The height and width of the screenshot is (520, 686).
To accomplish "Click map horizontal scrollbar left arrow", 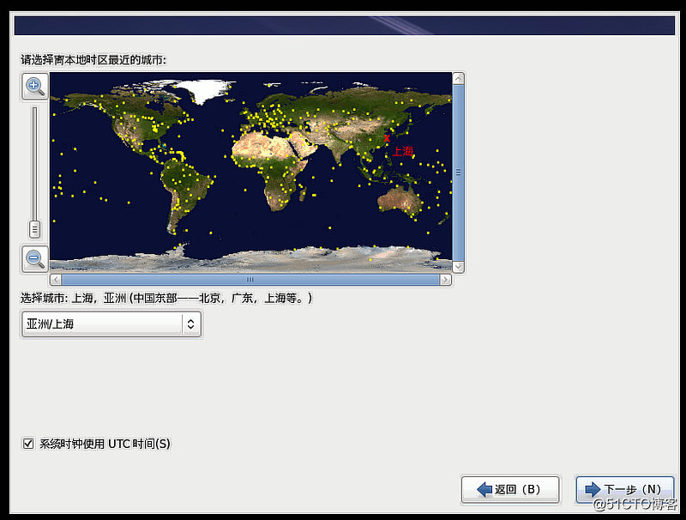I will coord(56,280).
